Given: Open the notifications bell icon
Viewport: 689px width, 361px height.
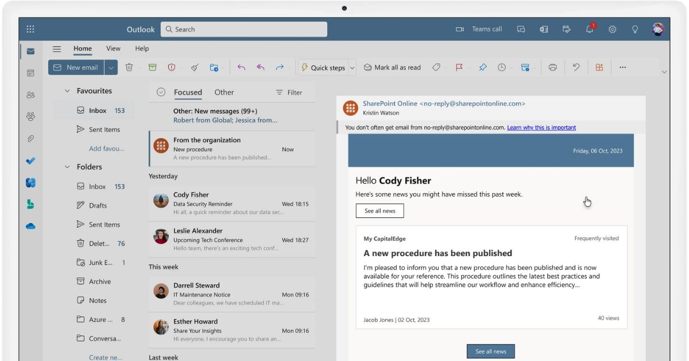Looking at the screenshot, I should [590, 29].
